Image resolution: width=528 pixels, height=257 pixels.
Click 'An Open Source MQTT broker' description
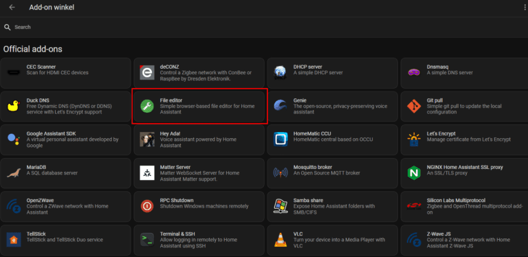(327, 173)
